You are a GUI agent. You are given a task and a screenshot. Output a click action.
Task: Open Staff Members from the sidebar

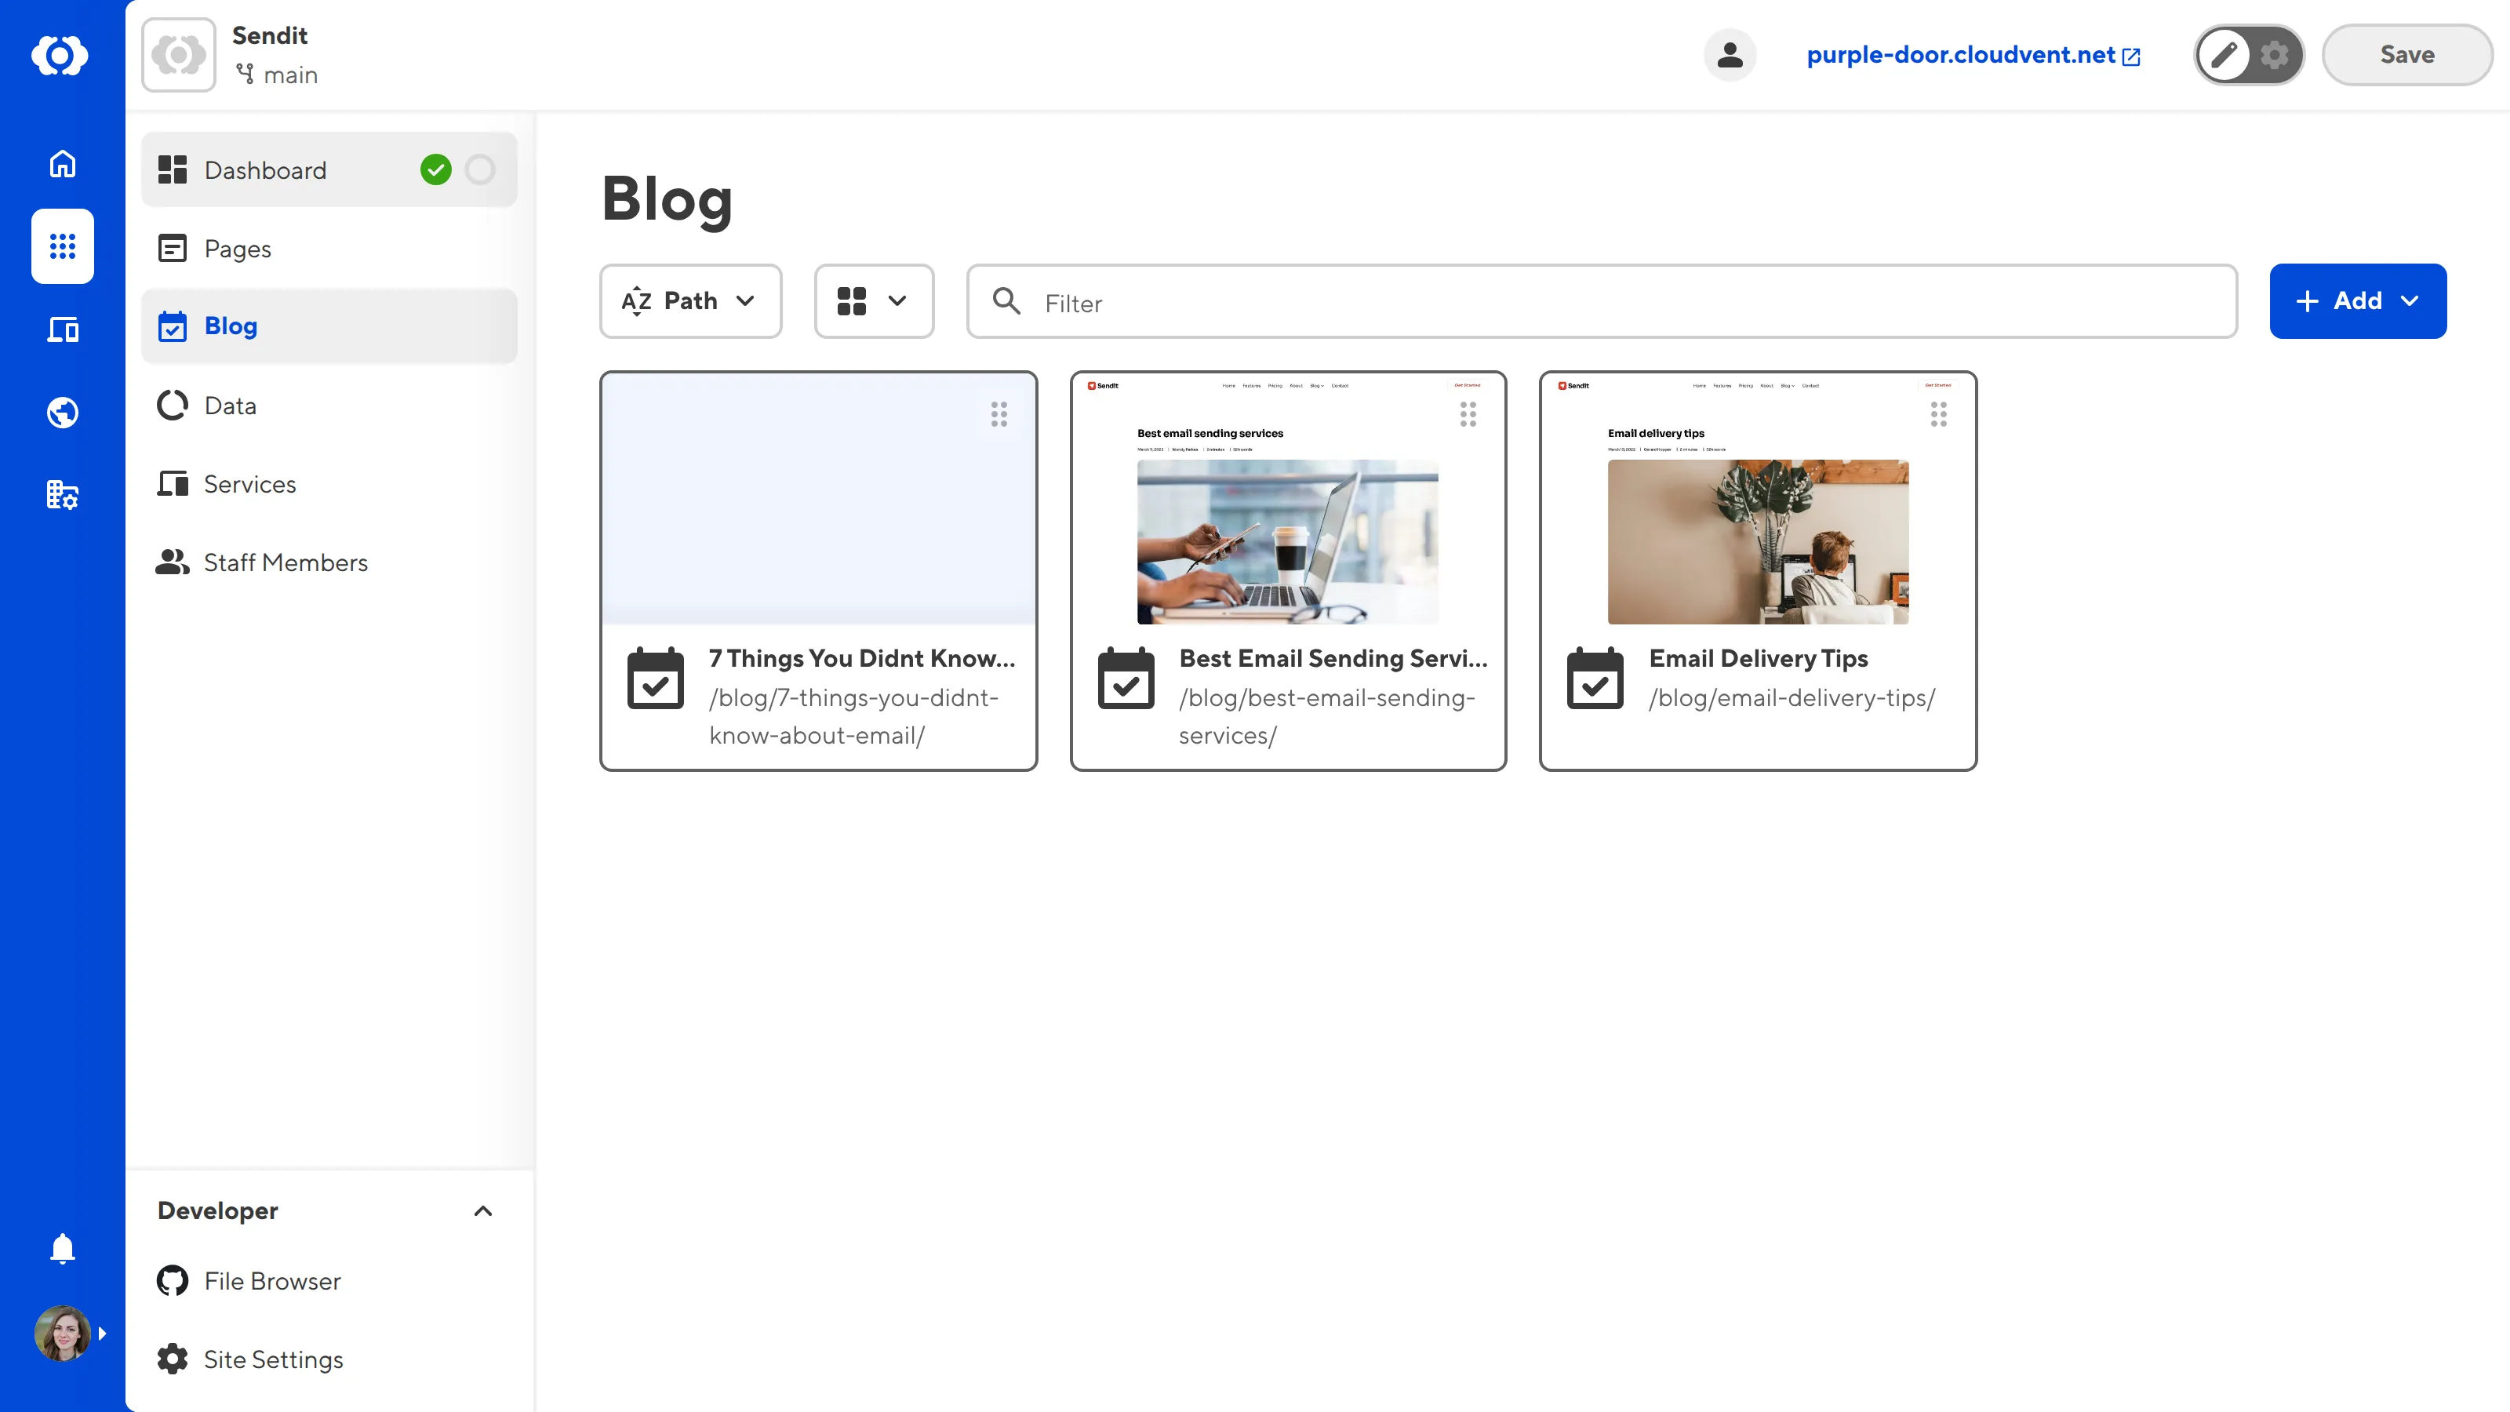(x=286, y=562)
